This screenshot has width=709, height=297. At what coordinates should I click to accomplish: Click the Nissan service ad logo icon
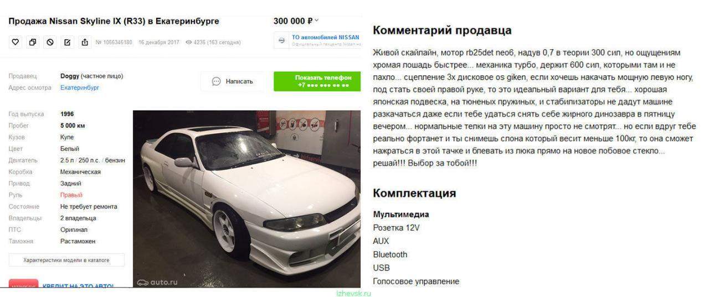pyautogui.click(x=281, y=40)
